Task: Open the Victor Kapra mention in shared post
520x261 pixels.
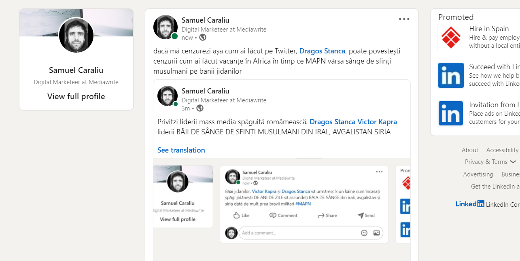Action: (x=377, y=122)
